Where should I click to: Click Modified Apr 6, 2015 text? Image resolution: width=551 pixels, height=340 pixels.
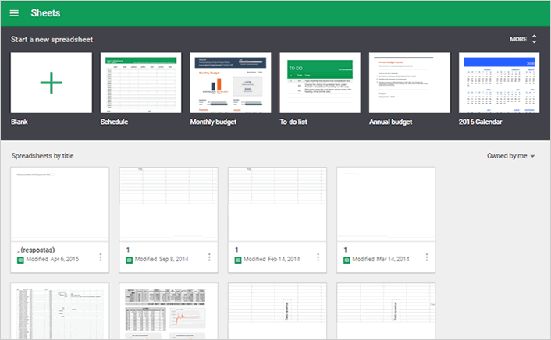click(52, 259)
